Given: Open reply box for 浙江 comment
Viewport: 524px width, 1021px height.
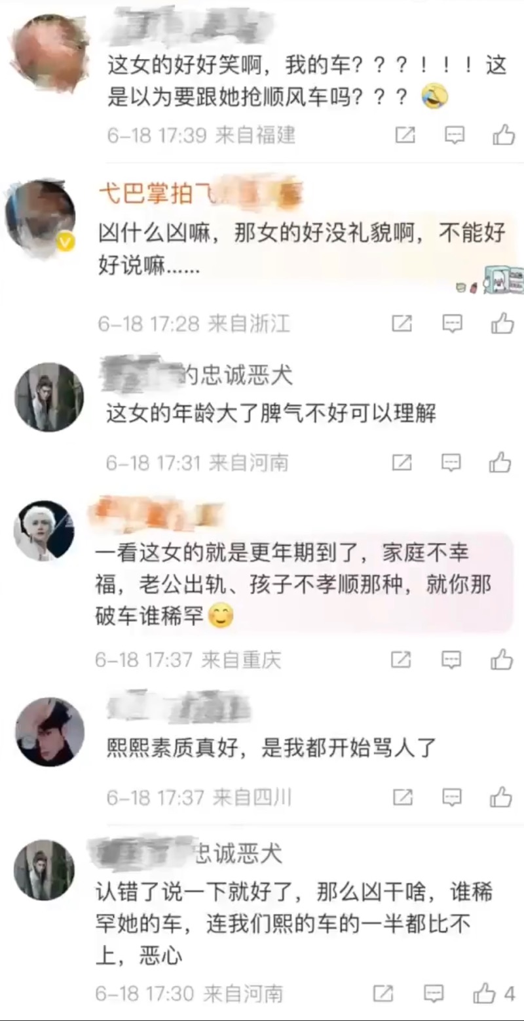Looking at the screenshot, I should [452, 323].
